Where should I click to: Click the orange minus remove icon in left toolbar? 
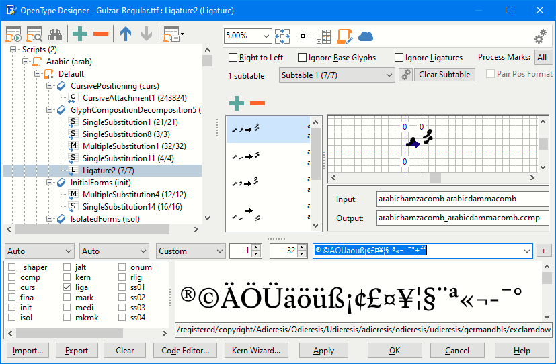pos(101,34)
